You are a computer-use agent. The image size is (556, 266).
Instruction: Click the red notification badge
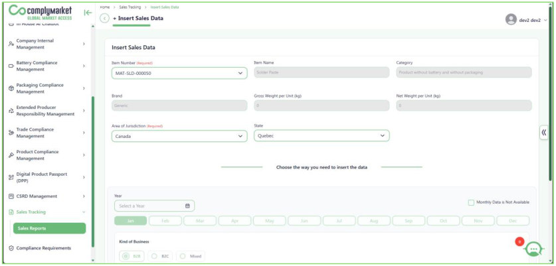[x=519, y=242]
